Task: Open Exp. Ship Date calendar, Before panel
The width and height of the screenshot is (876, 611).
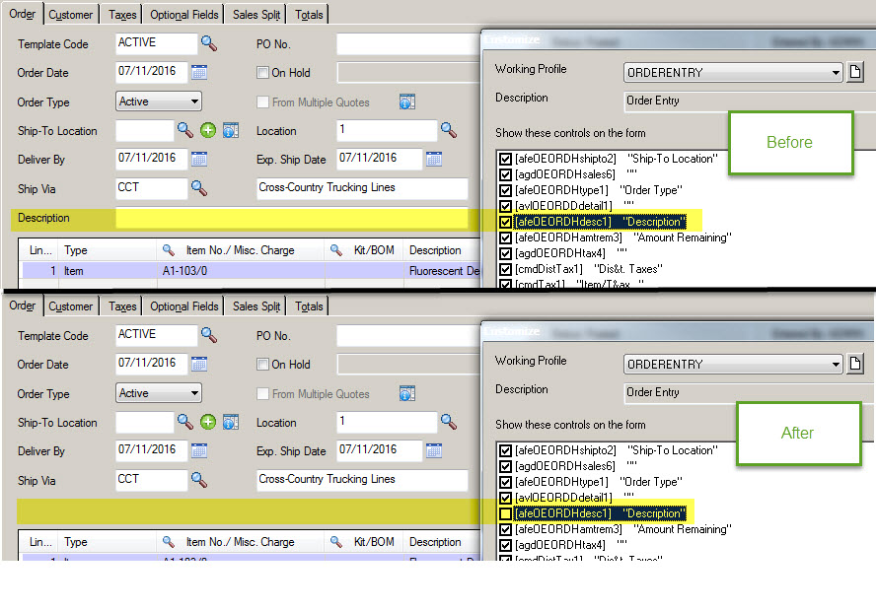Action: [434, 159]
